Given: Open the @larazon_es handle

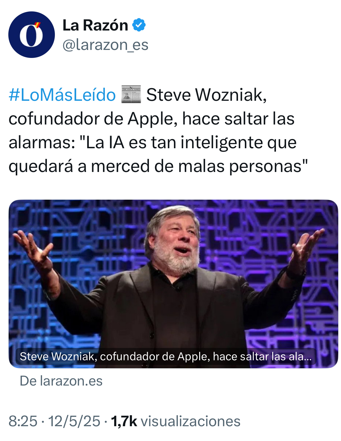Looking at the screenshot, I should 105,45.
